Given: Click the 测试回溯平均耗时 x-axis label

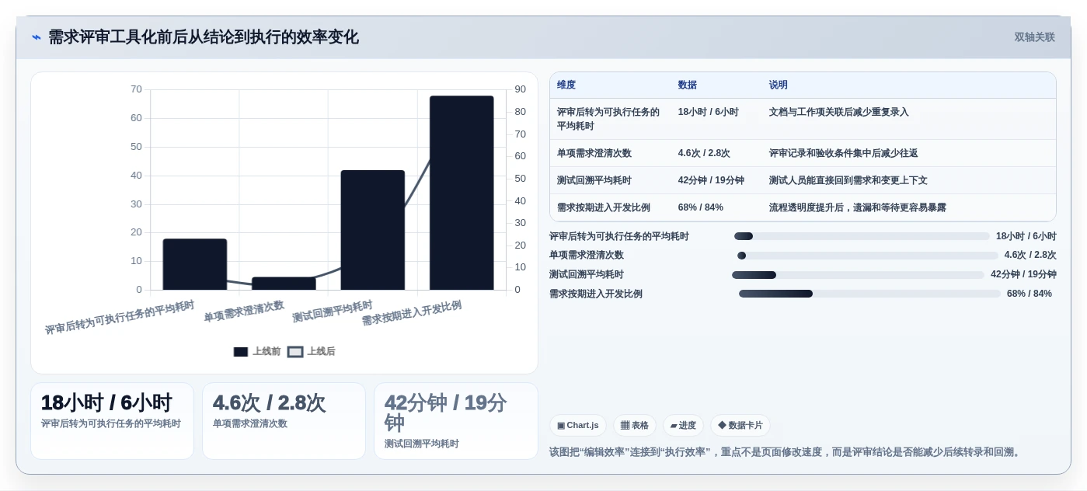Looking at the screenshot, I should [x=333, y=312].
